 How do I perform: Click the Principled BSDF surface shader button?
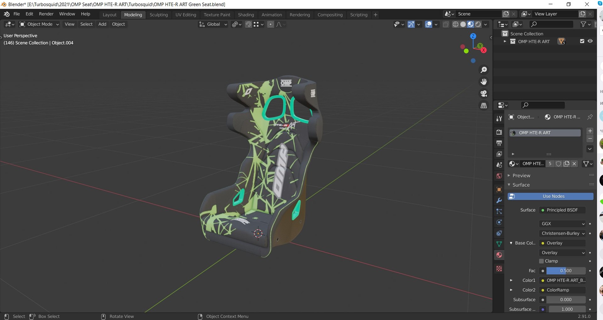[x=562, y=210]
